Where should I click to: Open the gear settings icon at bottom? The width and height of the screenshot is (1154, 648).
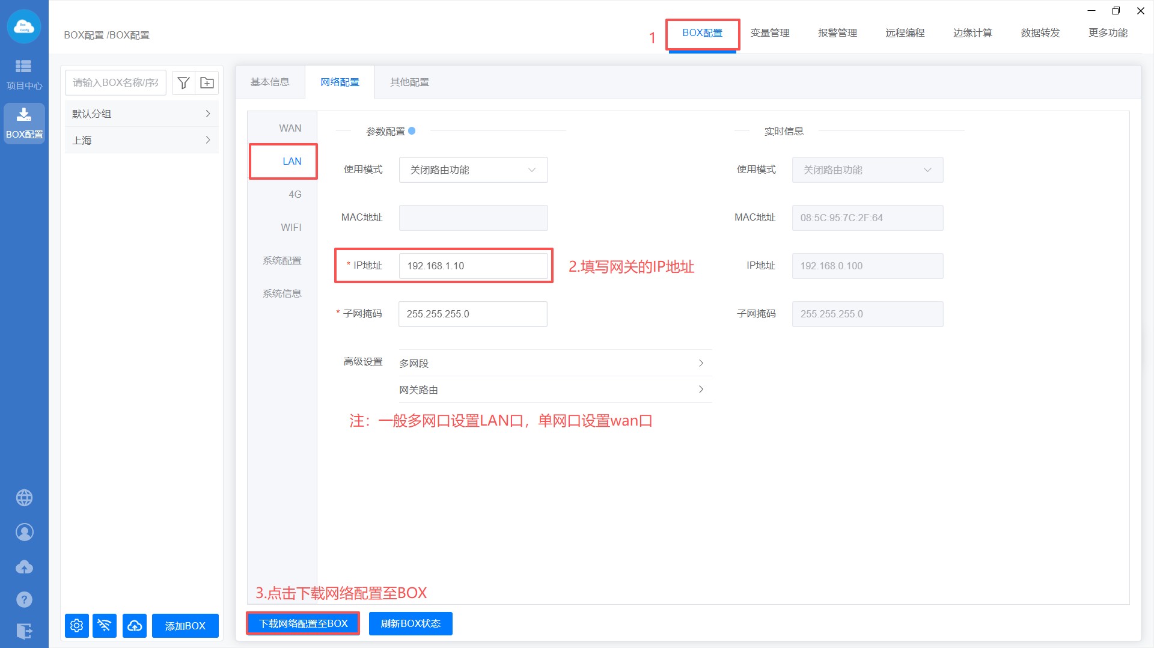tap(77, 626)
